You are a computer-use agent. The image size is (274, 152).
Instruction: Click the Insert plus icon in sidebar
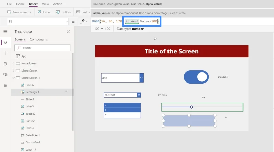coord(5,53)
